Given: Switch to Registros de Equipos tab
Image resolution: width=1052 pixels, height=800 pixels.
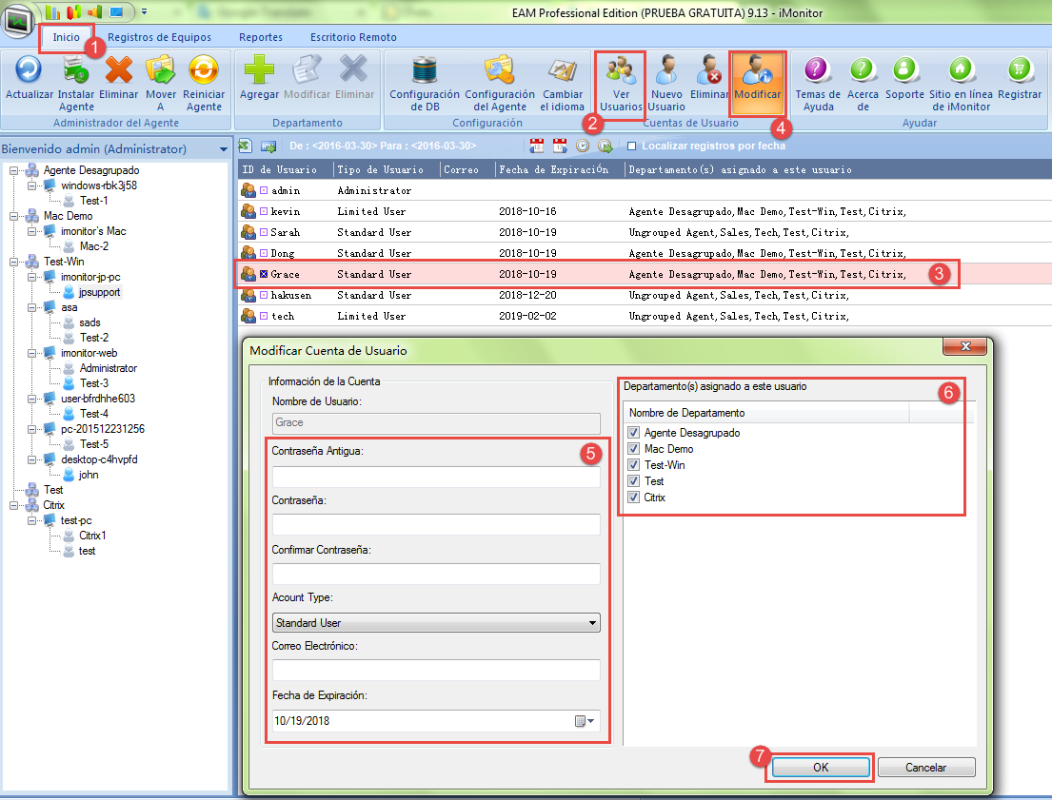Looking at the screenshot, I should (x=159, y=37).
